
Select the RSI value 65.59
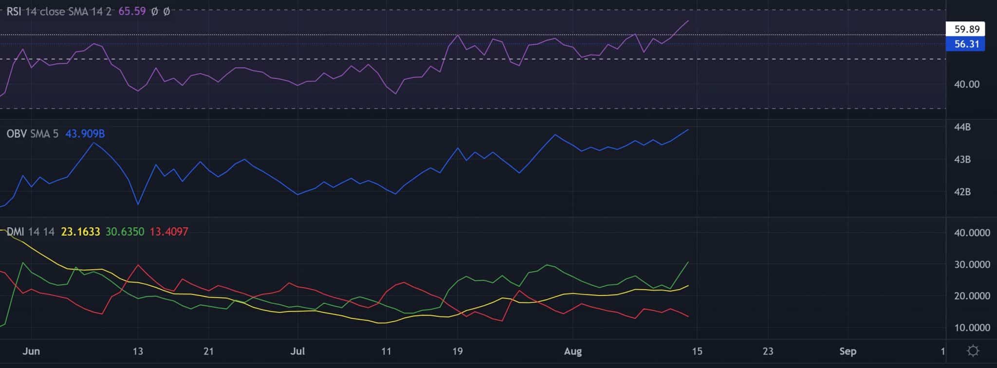coord(132,11)
